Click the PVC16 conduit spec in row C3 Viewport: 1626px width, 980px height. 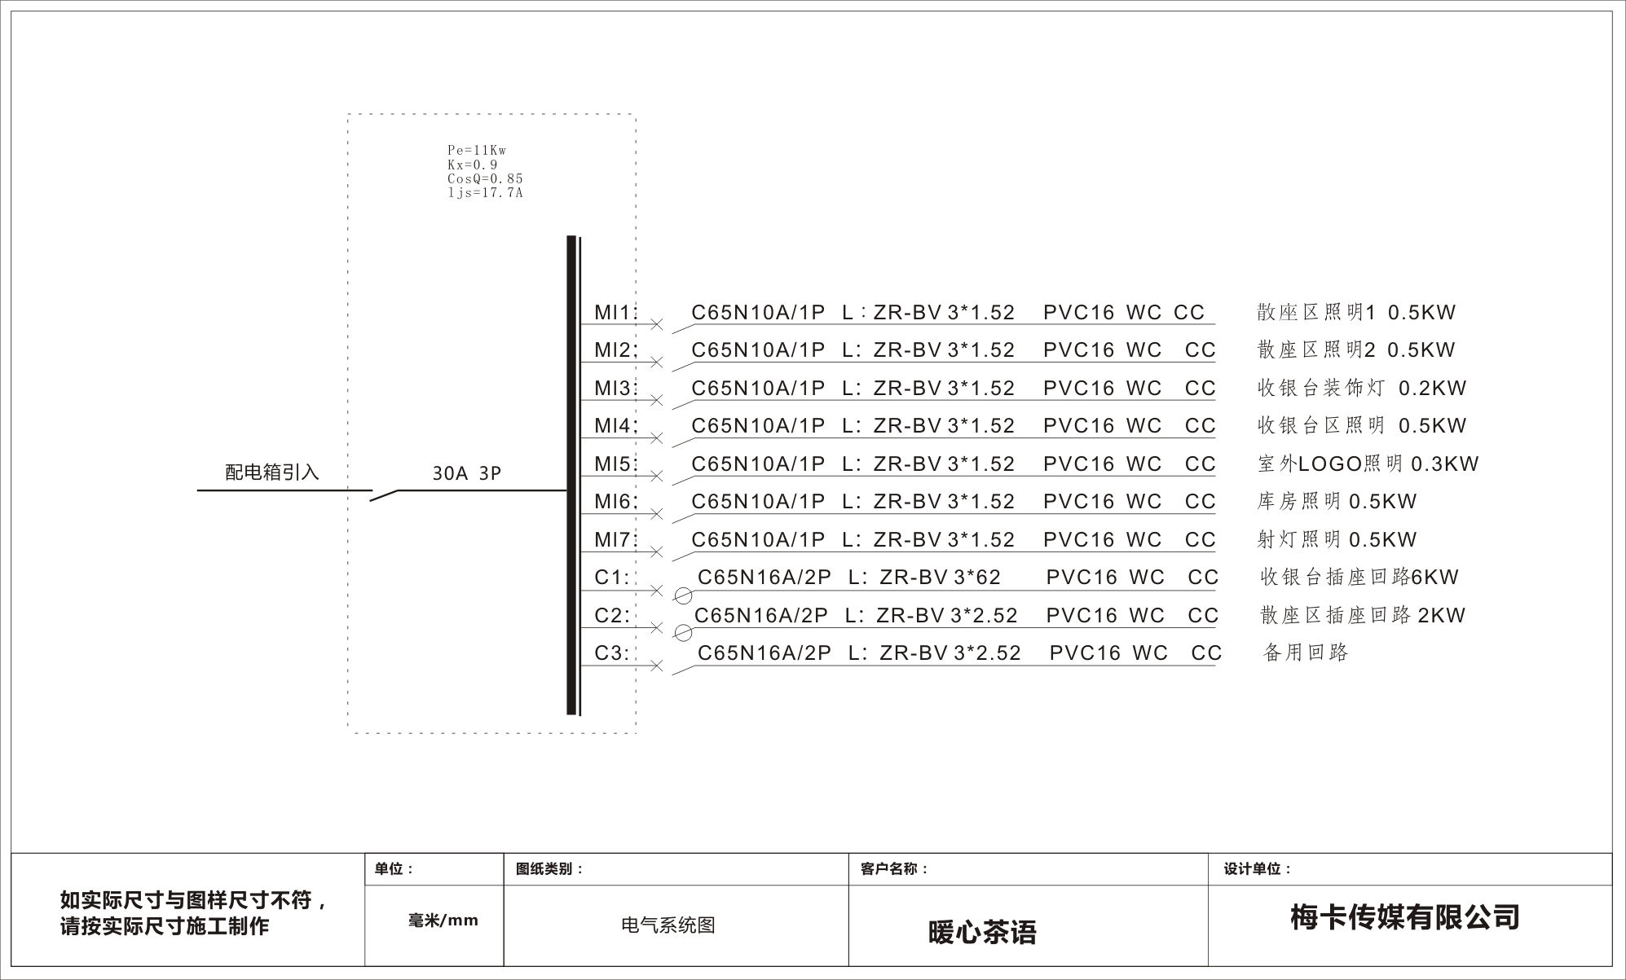click(x=1085, y=653)
